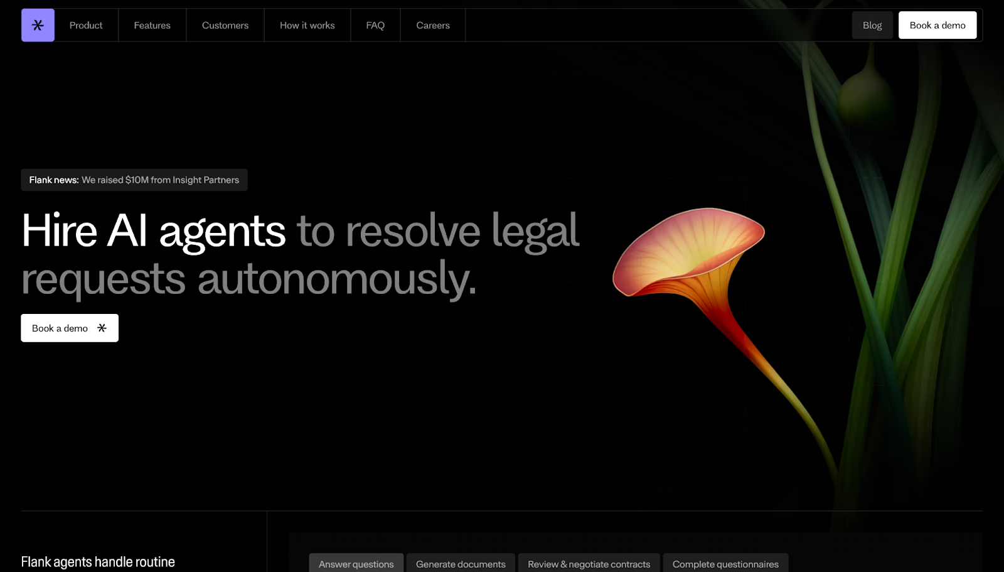
Task: Open the Complete questionnaires tab
Action: tap(725, 563)
